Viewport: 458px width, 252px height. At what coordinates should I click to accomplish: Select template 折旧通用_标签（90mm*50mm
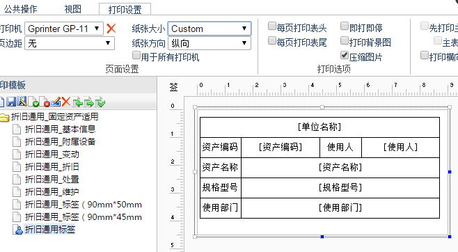(x=84, y=205)
